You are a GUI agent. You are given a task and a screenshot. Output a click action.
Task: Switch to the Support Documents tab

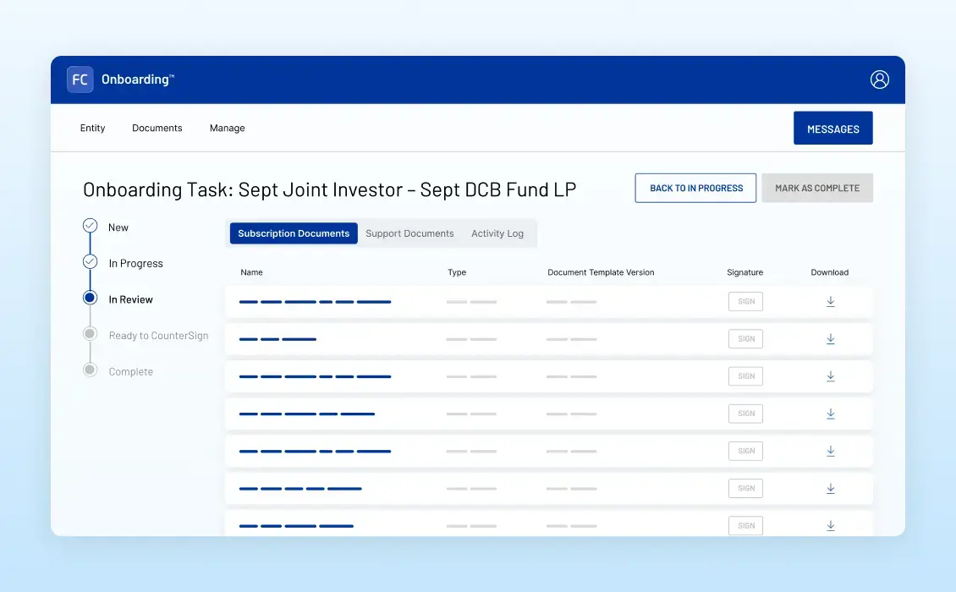coord(409,233)
